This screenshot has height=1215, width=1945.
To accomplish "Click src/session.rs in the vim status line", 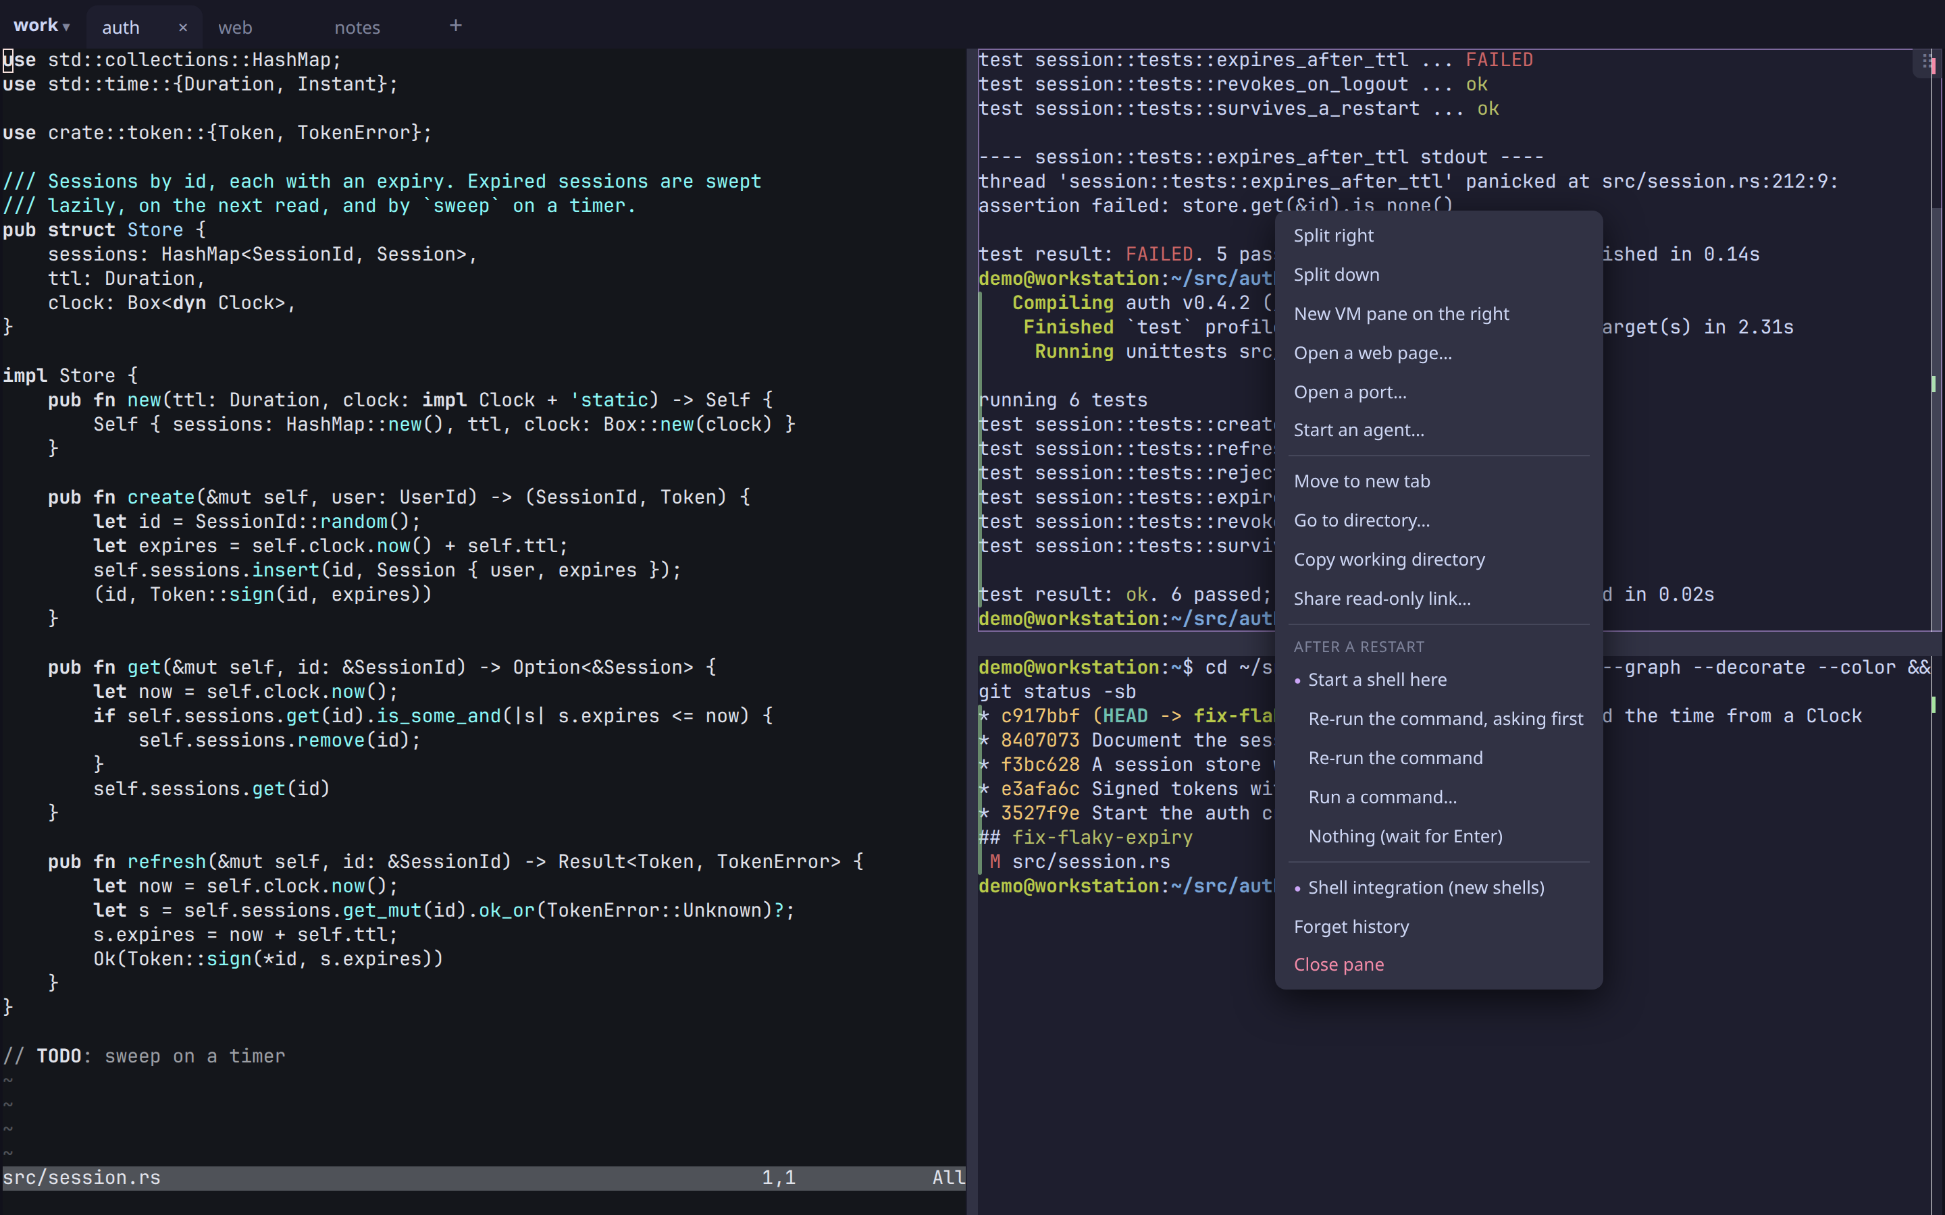I will pos(81,1178).
